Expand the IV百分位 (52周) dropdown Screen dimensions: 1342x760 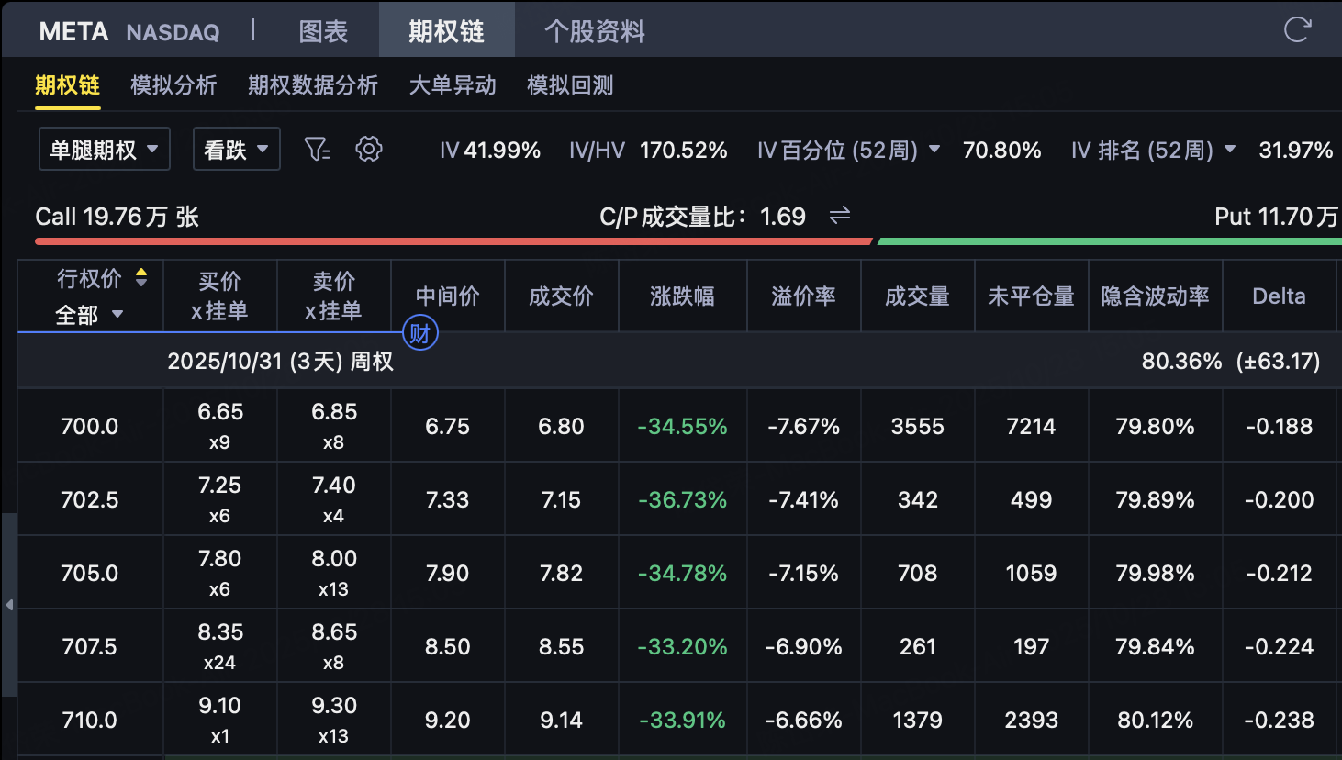(934, 149)
